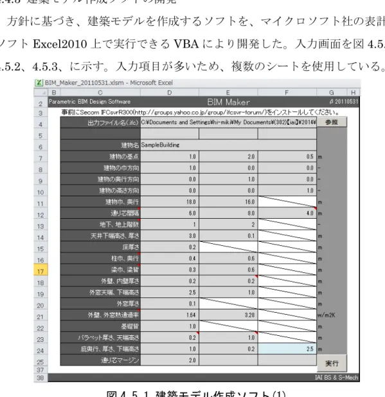Click the SampleBuilding name cell

click(228, 145)
